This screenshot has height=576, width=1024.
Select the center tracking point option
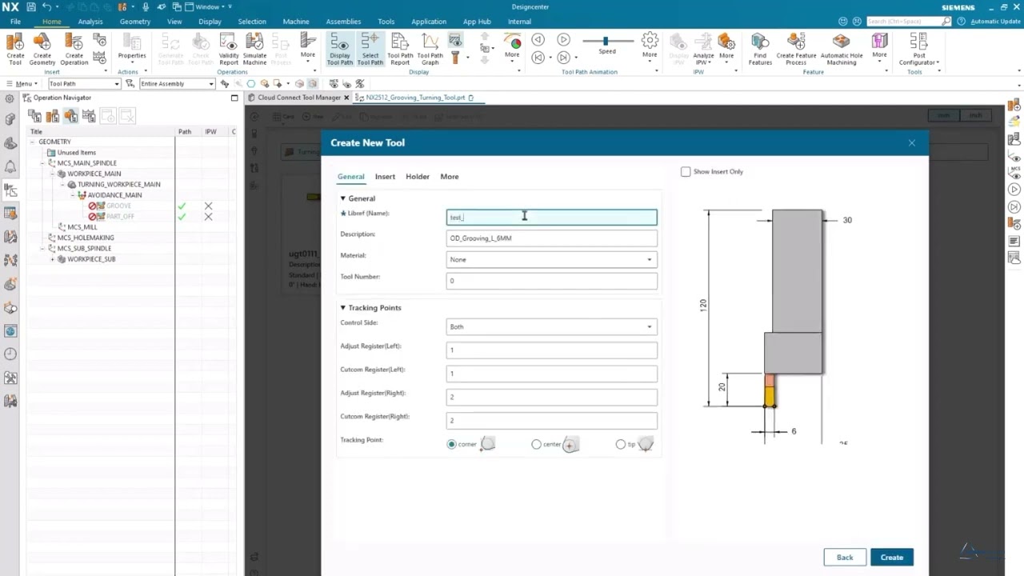pos(536,444)
